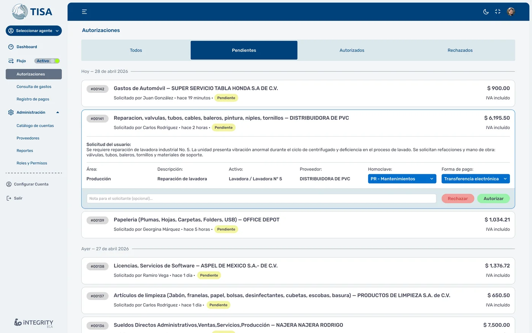The image size is (532, 333).
Task: Click the agent person icon in selector
Action: (11, 31)
